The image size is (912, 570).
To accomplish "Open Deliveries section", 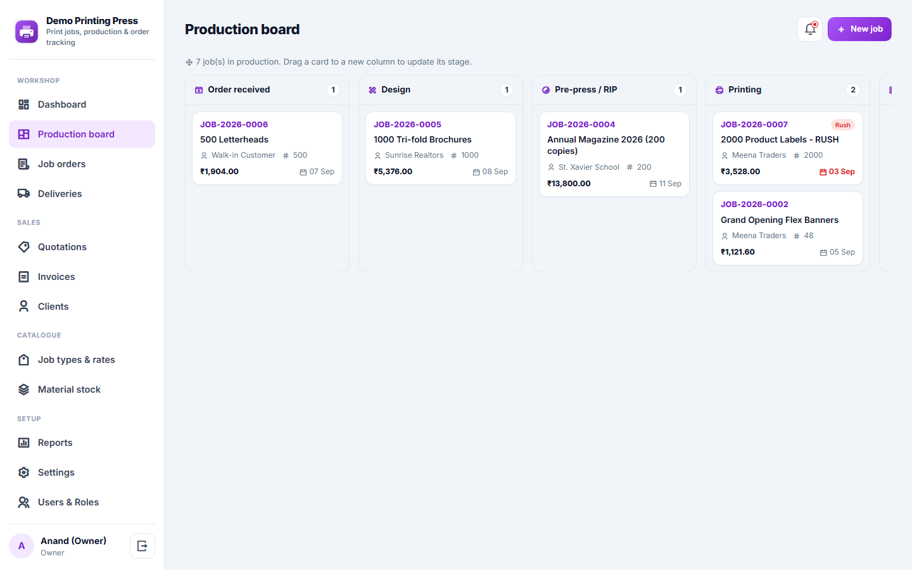I will pos(82,194).
